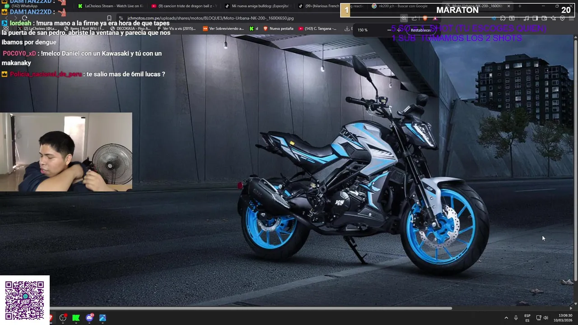Switch to the LaCholexs Stream Kick tab
The width and height of the screenshot is (578, 325).
(x=110, y=6)
